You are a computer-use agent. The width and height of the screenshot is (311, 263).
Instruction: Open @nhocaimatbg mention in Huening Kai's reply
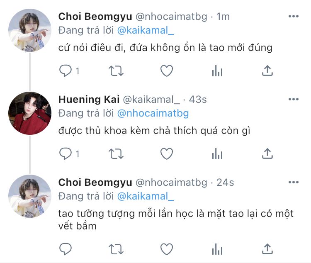[x=153, y=113]
